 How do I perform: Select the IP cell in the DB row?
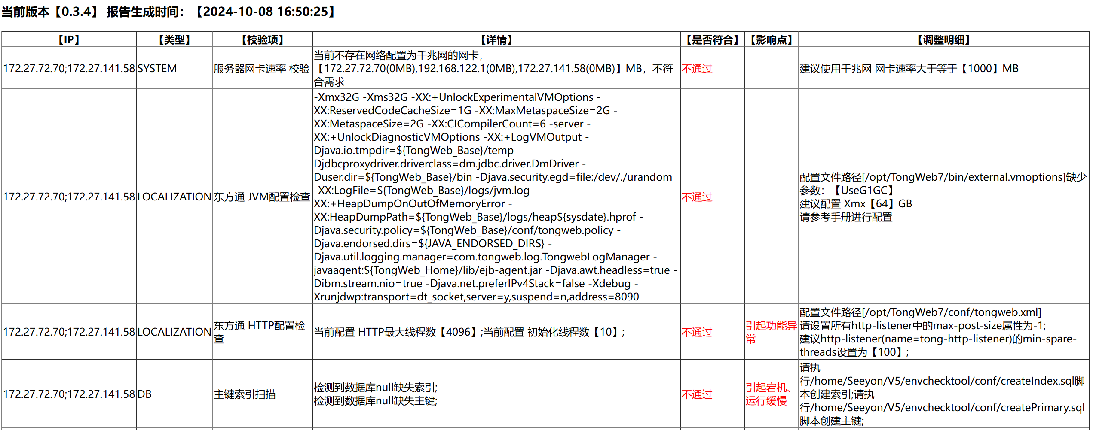coord(69,394)
